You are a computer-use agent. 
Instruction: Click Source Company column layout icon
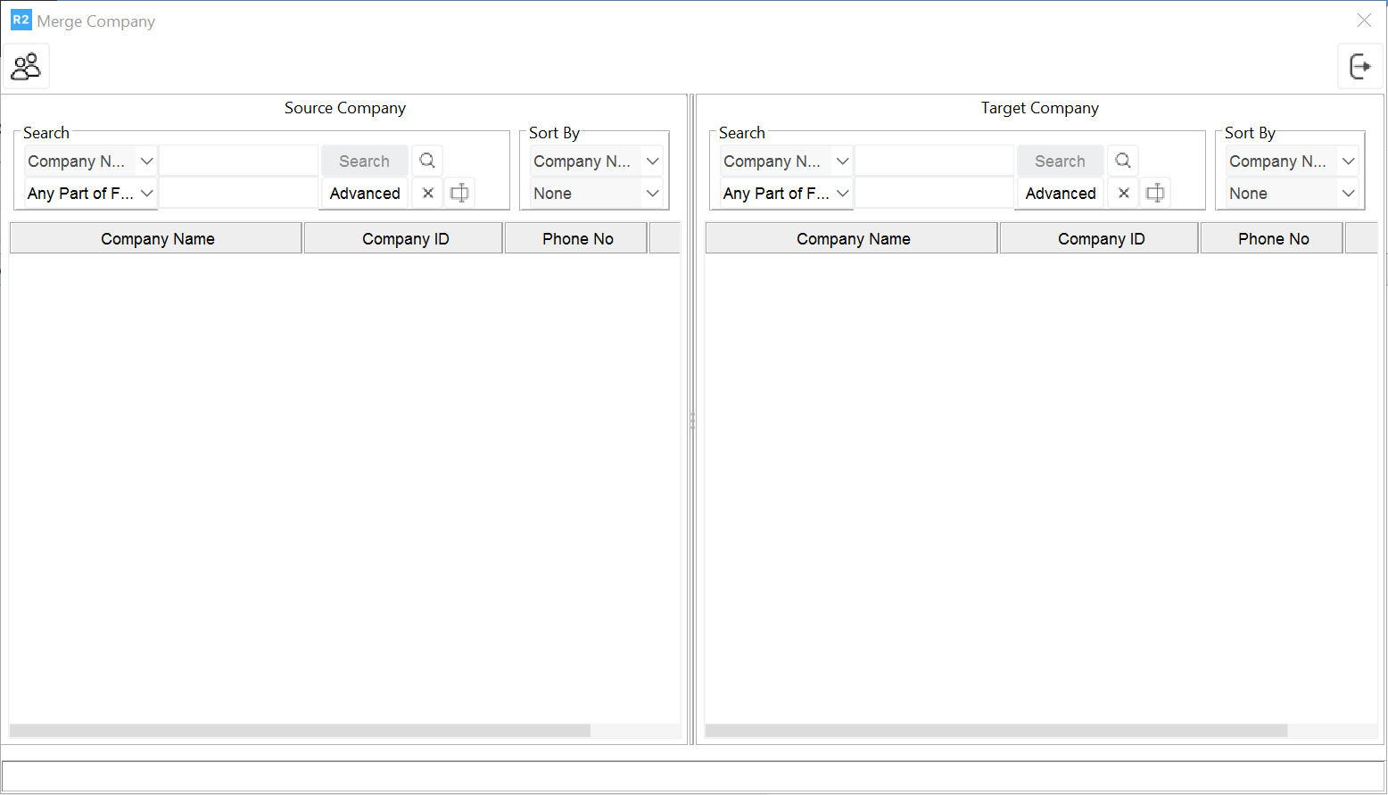click(459, 193)
